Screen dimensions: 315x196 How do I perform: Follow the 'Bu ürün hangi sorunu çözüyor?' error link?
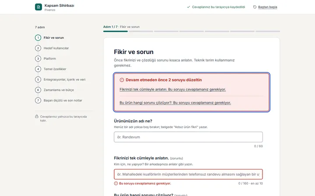[175, 103]
